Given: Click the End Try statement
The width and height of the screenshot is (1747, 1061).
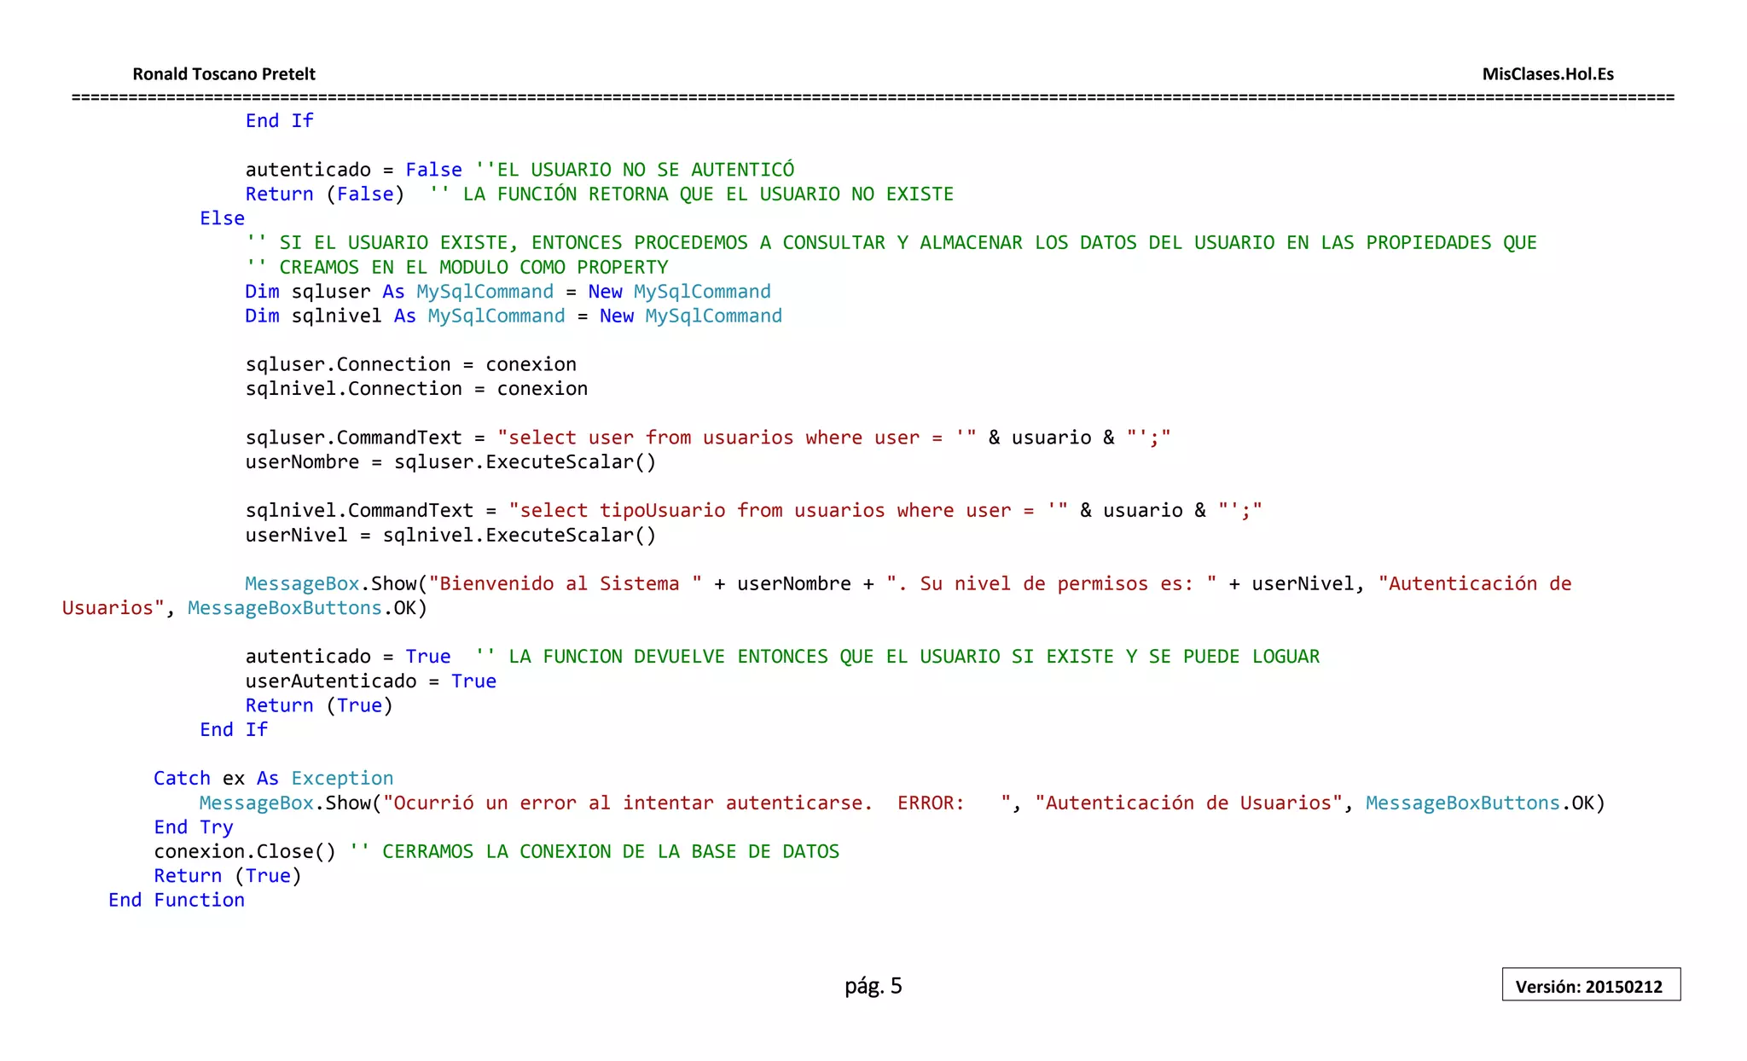Looking at the screenshot, I should (x=194, y=826).
